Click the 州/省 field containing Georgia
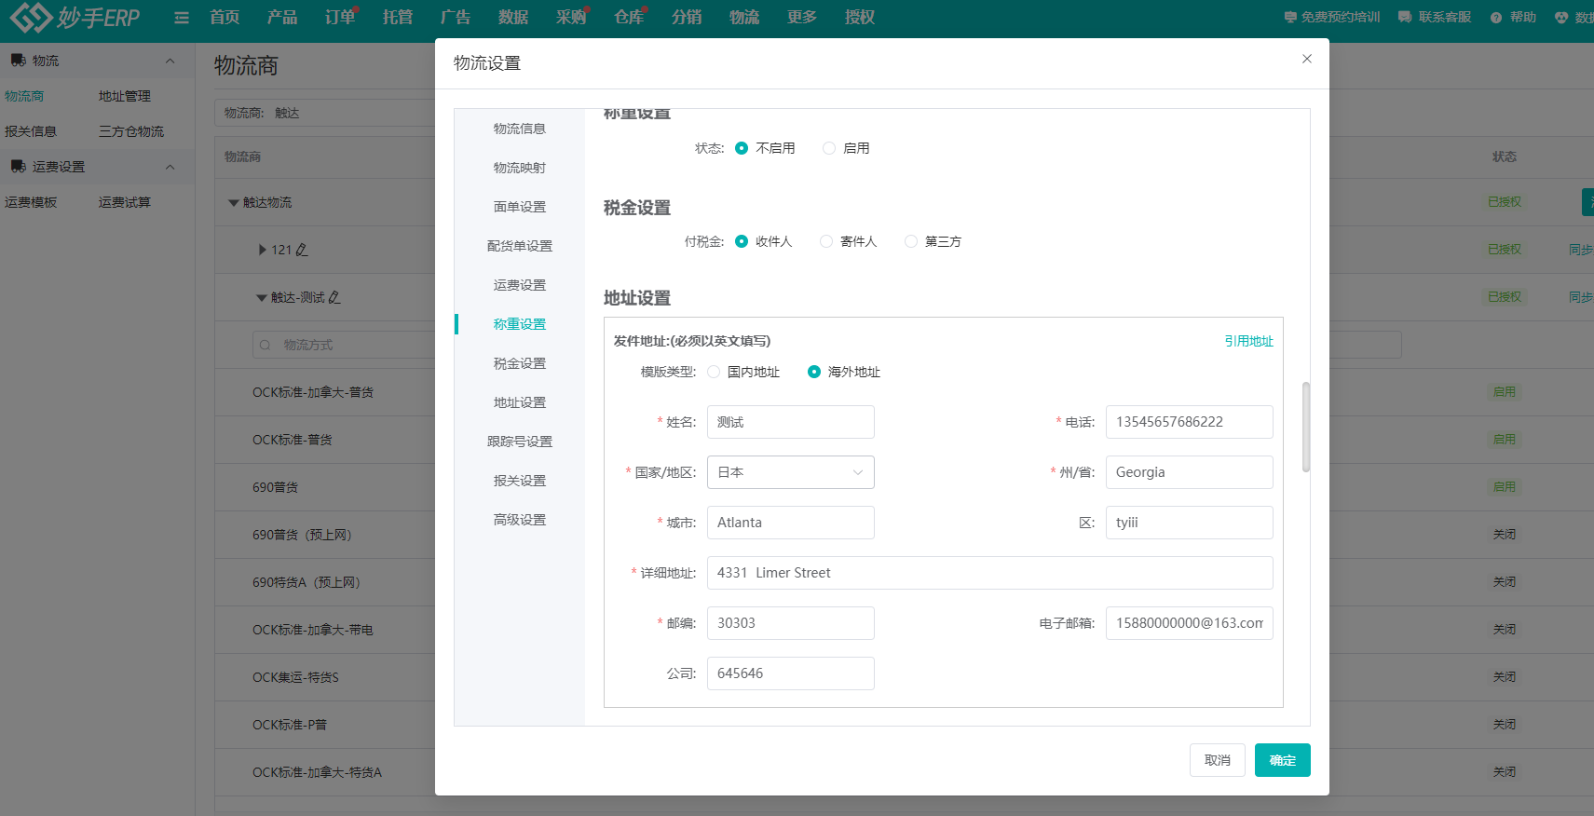The width and height of the screenshot is (1594, 816). point(1189,472)
